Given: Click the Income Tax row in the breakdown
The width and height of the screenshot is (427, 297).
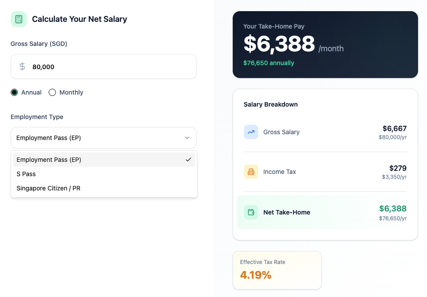Looking at the screenshot, I should (325, 172).
